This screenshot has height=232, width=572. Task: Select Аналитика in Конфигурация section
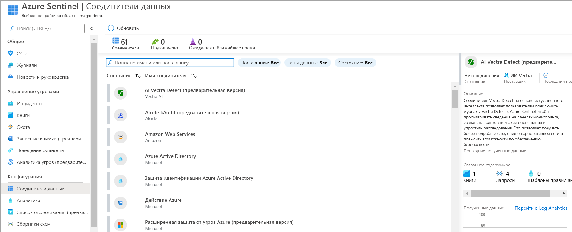pos(28,201)
